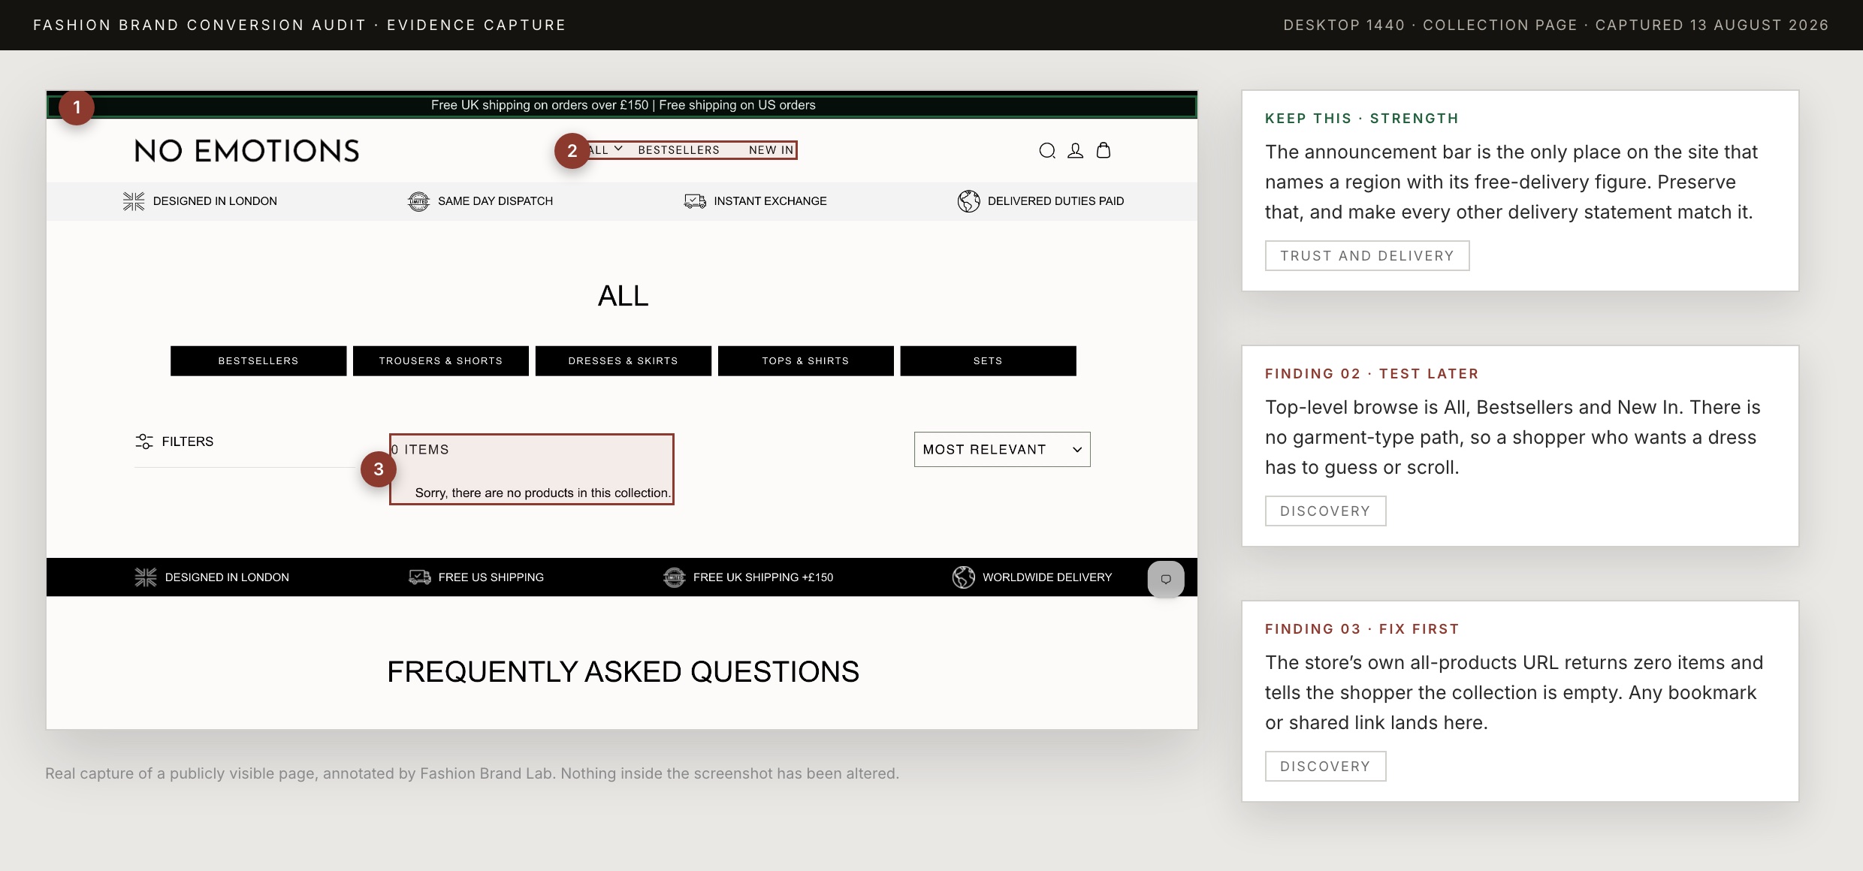This screenshot has height=871, width=1863.
Task: Select the Tops & Shirts category button
Action: click(x=806, y=361)
